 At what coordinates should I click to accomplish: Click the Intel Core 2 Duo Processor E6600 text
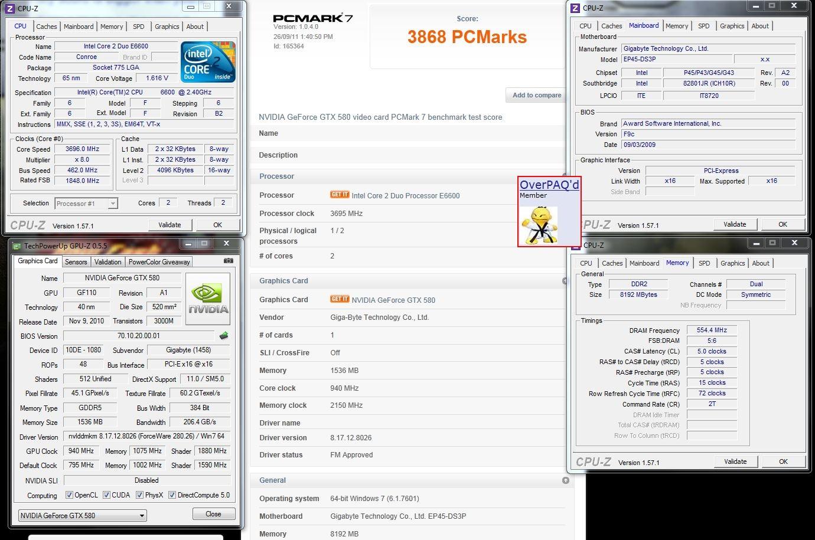point(406,195)
